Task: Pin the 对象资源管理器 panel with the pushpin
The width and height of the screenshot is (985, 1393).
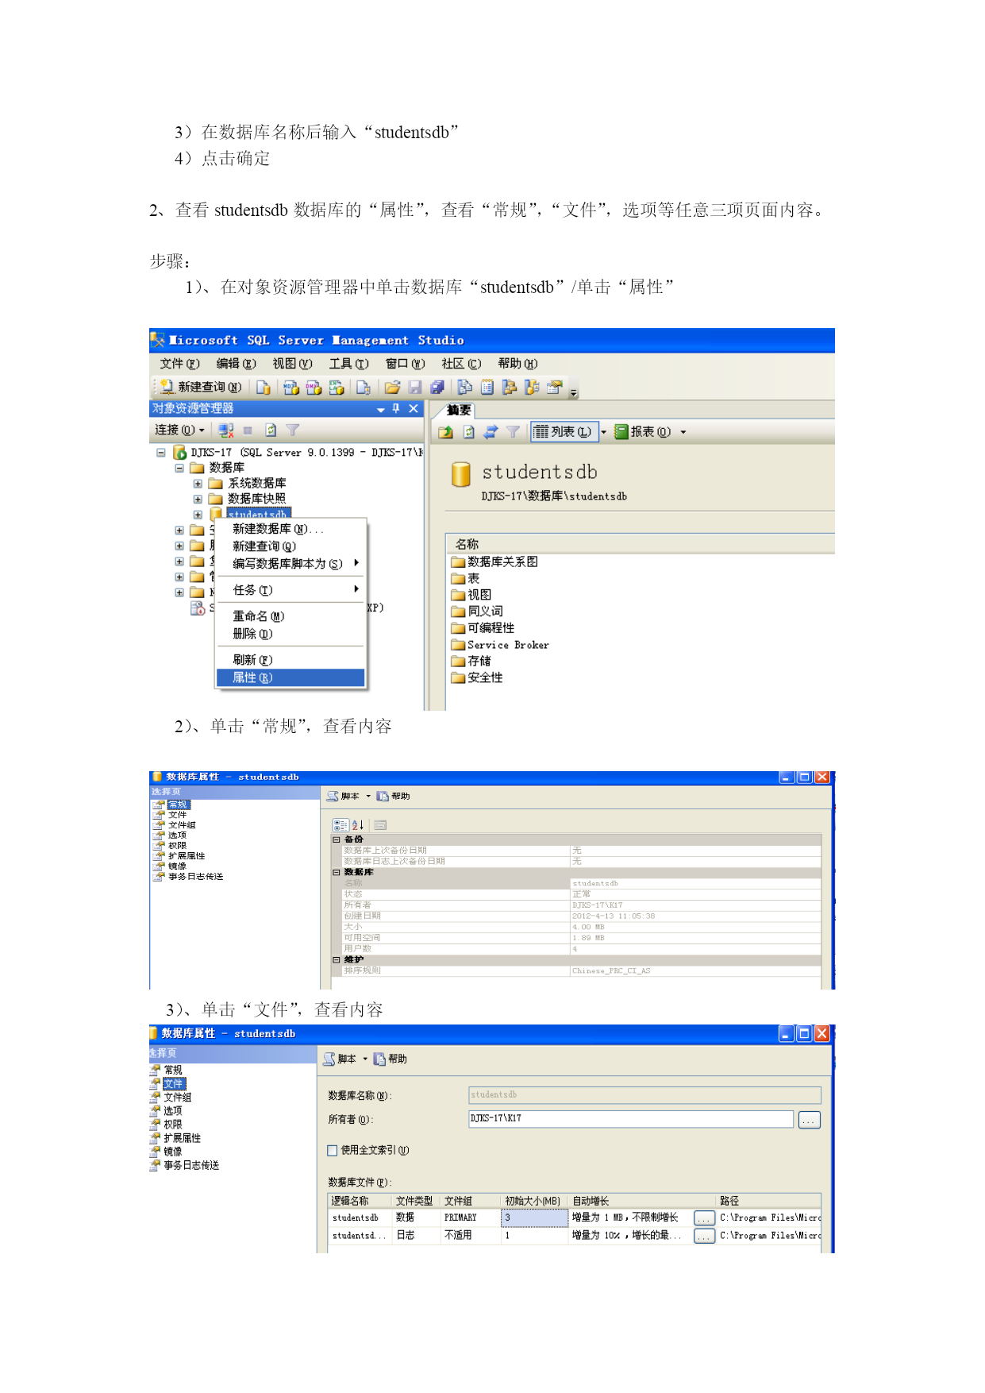Action: point(396,408)
